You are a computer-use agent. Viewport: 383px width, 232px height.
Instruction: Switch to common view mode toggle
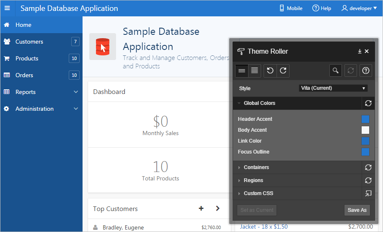point(242,71)
